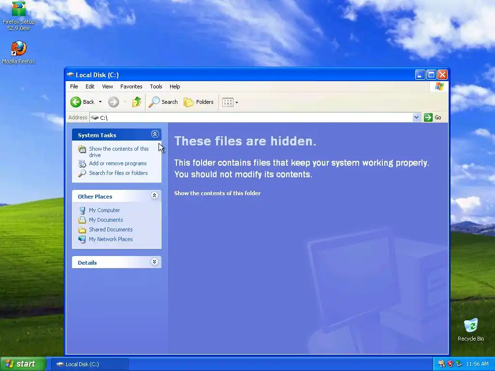Click the red shield security tray icon
Image resolution: width=495 pixels, height=371 pixels.
pyautogui.click(x=450, y=364)
